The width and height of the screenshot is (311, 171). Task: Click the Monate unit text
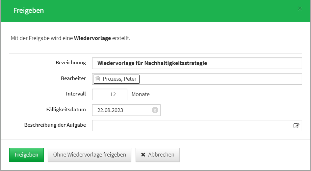pos(141,94)
